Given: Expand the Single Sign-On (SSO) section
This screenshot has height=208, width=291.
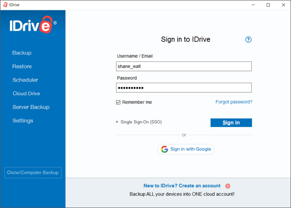Looking at the screenshot, I should tap(139, 122).
